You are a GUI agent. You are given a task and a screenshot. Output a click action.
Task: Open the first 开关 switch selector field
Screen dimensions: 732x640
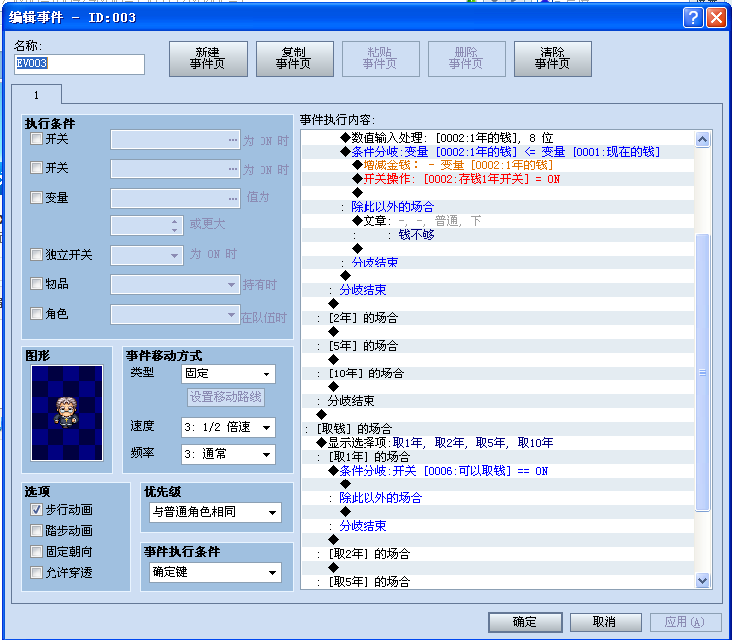click(175, 140)
